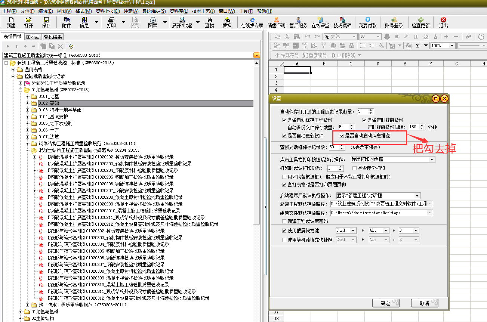Toggle 是否自动保存工程备份 checkbox
This screenshot has width=487, height=322.
click(285, 120)
